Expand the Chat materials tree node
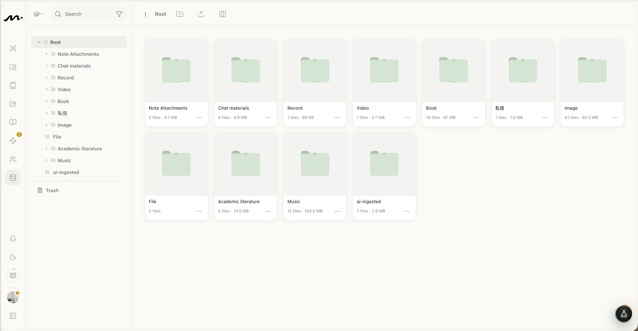 pos(47,66)
